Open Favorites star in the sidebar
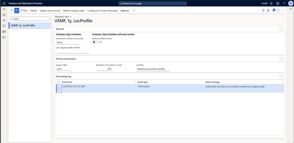This screenshot has width=294, height=143. click(4, 20)
